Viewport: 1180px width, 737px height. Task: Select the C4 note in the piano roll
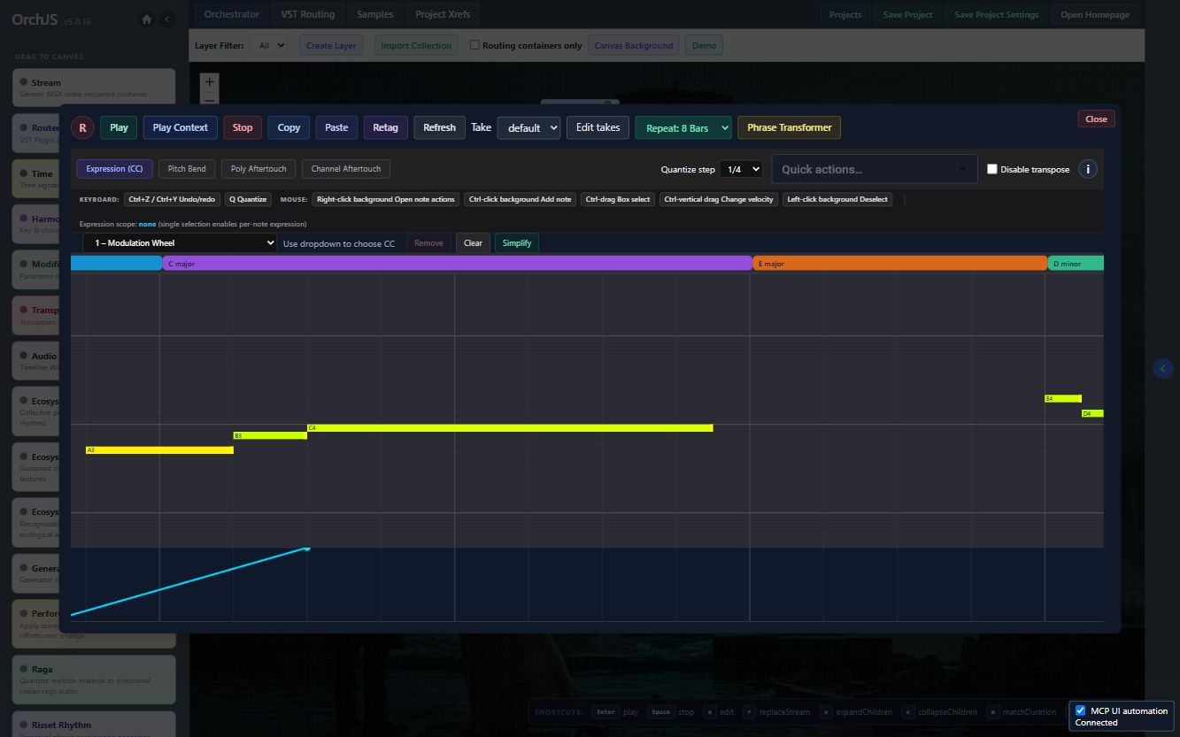point(510,428)
